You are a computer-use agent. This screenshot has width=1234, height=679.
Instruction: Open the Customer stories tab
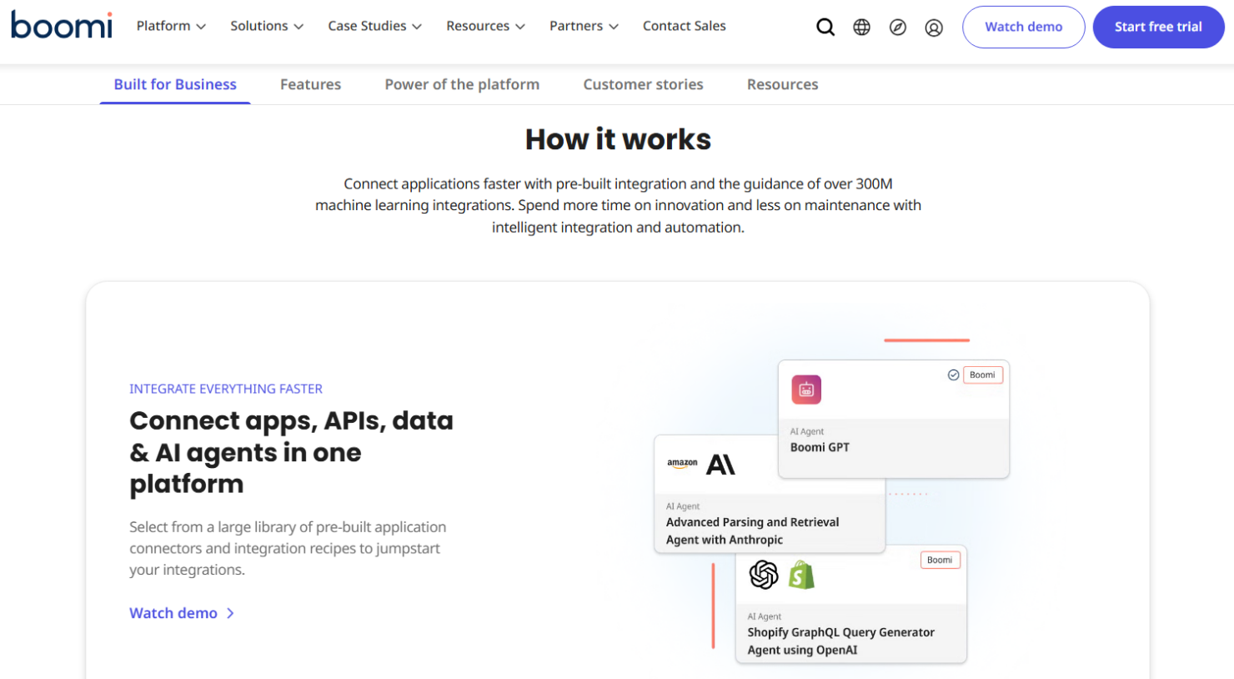coord(643,84)
